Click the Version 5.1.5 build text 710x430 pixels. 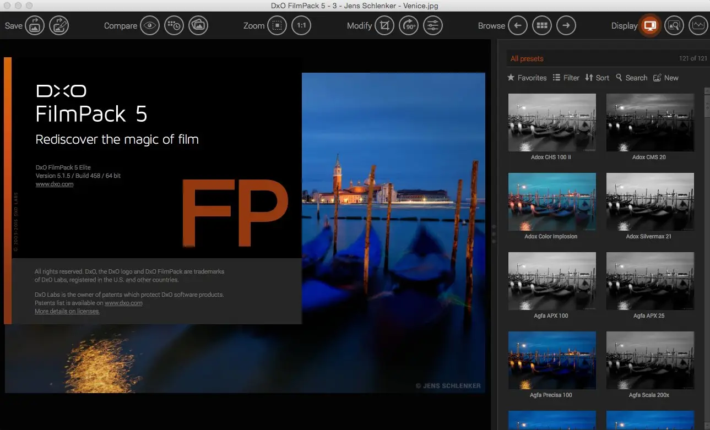coord(78,176)
